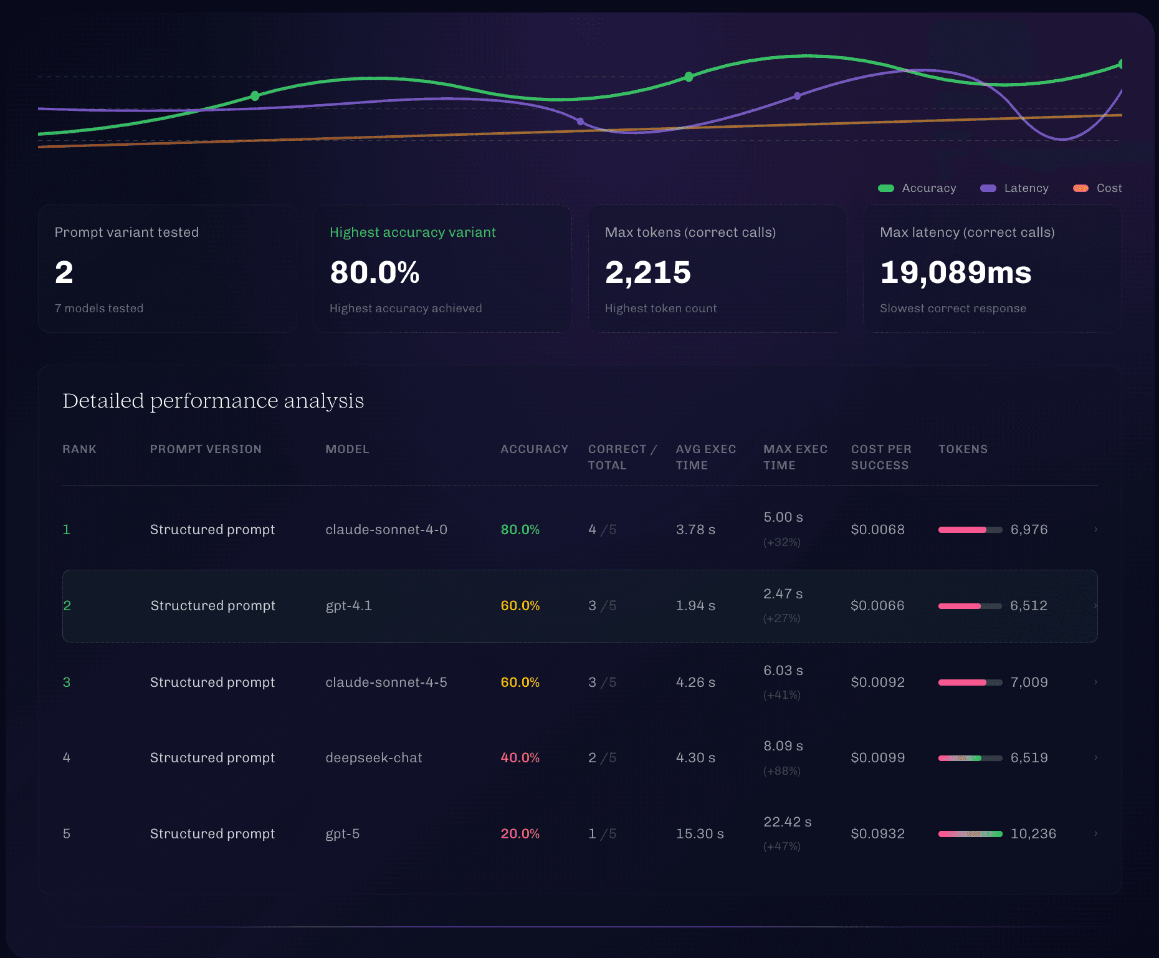Click the $0.0092 cost value
Image resolution: width=1159 pixels, height=958 pixels.
pos(878,683)
